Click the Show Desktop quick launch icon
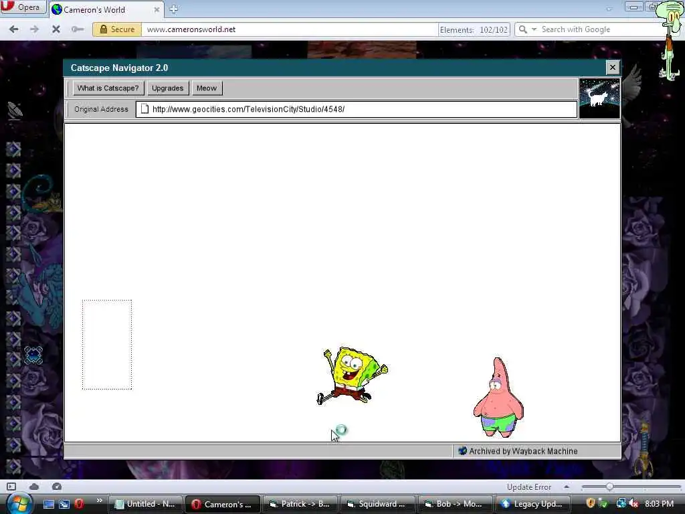685x514 pixels. pos(49,504)
